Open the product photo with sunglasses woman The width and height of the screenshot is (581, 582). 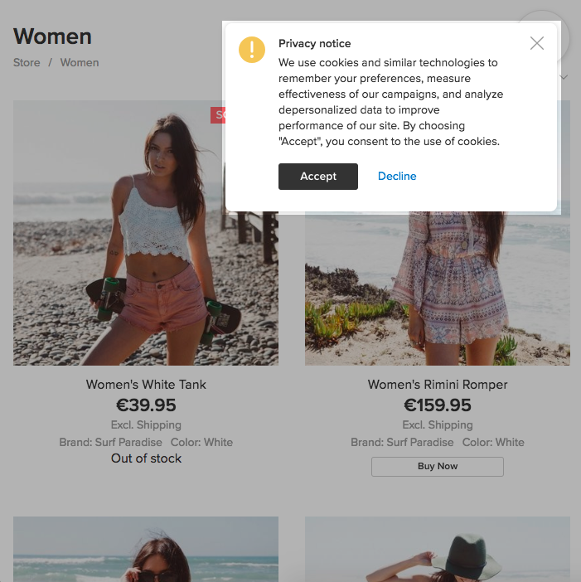coord(146,550)
